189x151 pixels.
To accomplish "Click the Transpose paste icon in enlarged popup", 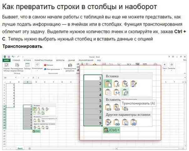I will (x=125, y=93).
